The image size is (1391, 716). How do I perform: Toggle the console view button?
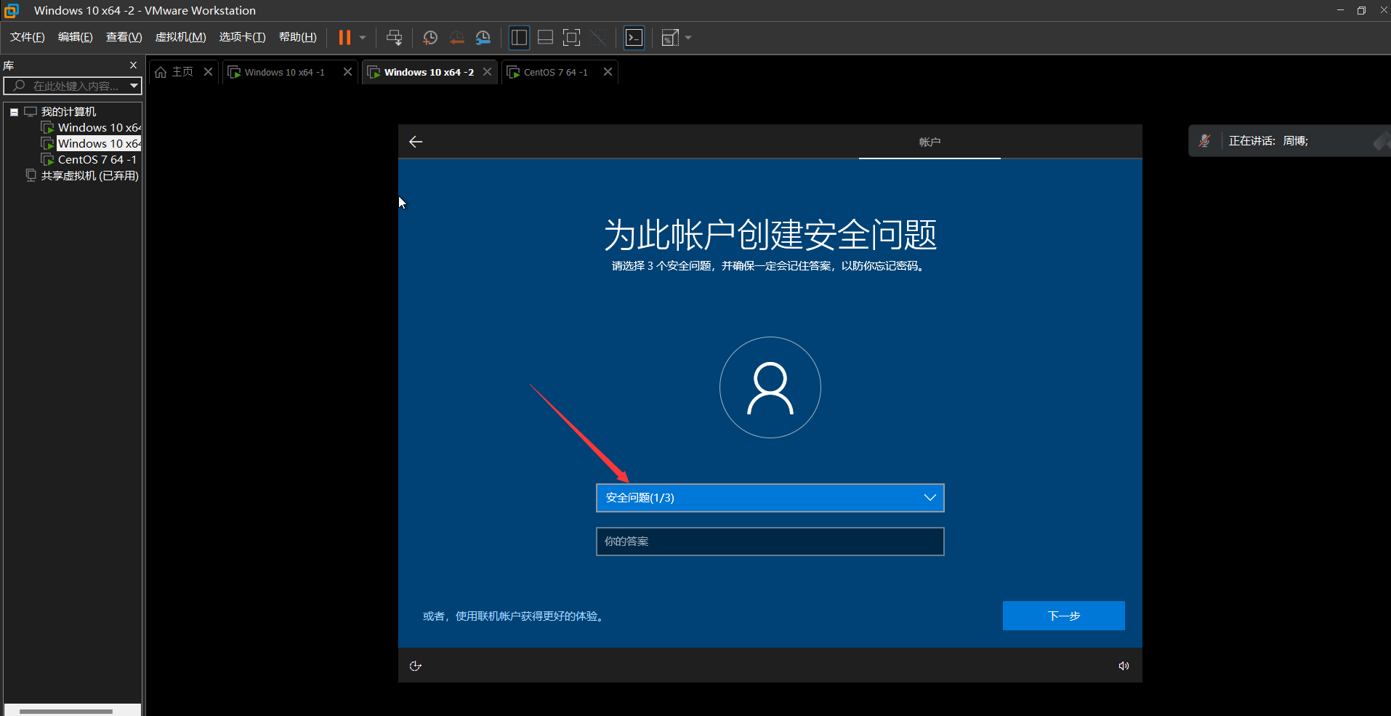point(634,37)
